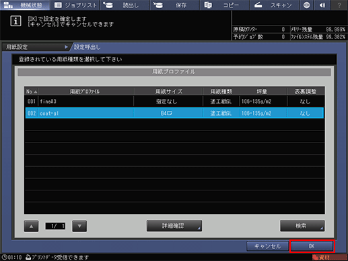The image size is (348, 261).
Task: Open the コピー tab
Action: (x=224, y=5)
